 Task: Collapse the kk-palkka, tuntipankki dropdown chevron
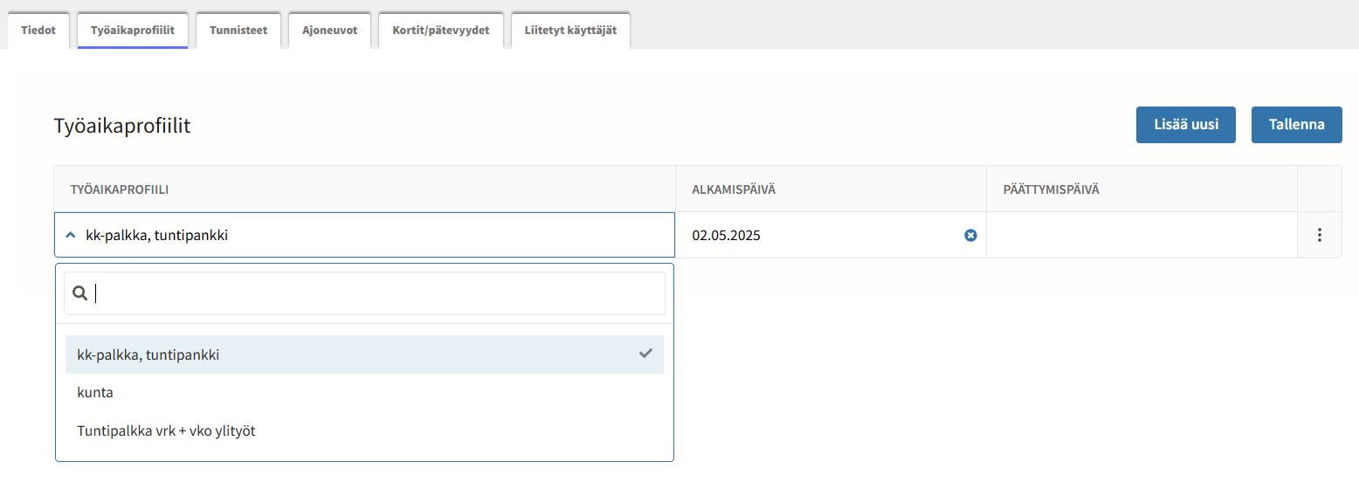[x=71, y=235]
